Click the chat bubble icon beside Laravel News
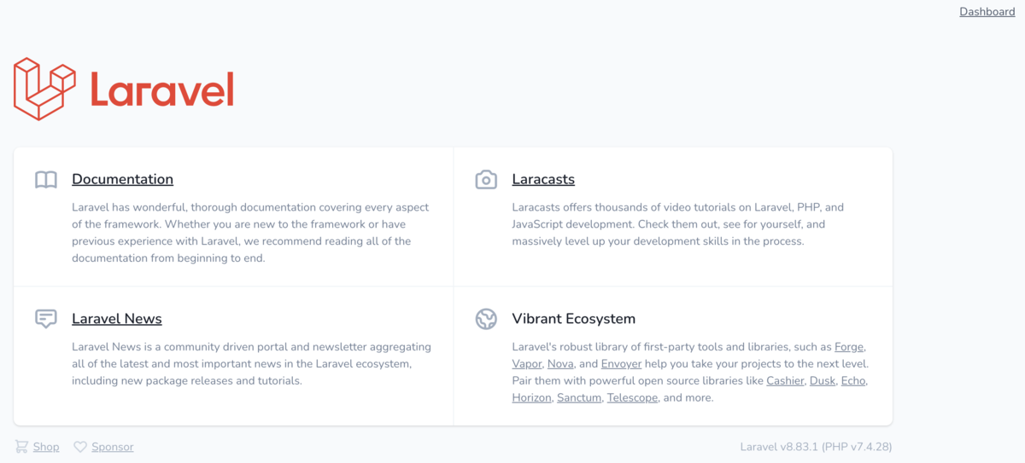 tap(46, 319)
